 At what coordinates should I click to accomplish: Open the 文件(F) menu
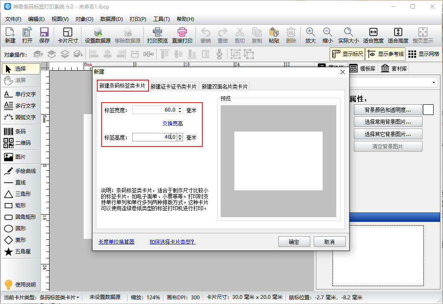13,19
